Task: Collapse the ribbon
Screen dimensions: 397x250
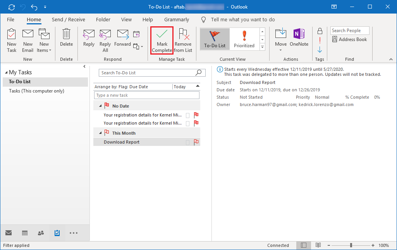Action: tap(391, 59)
